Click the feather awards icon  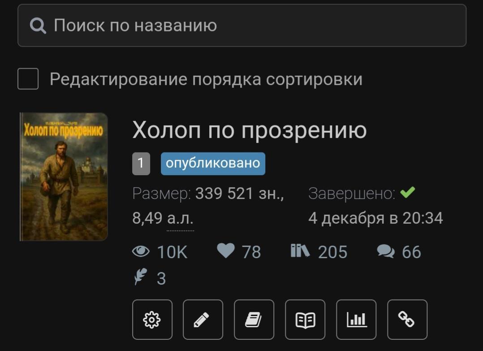[141, 277]
